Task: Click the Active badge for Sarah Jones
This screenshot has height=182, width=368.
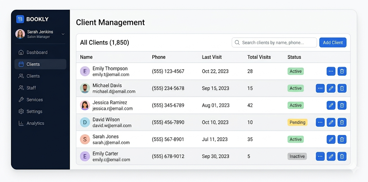Action: (x=295, y=139)
